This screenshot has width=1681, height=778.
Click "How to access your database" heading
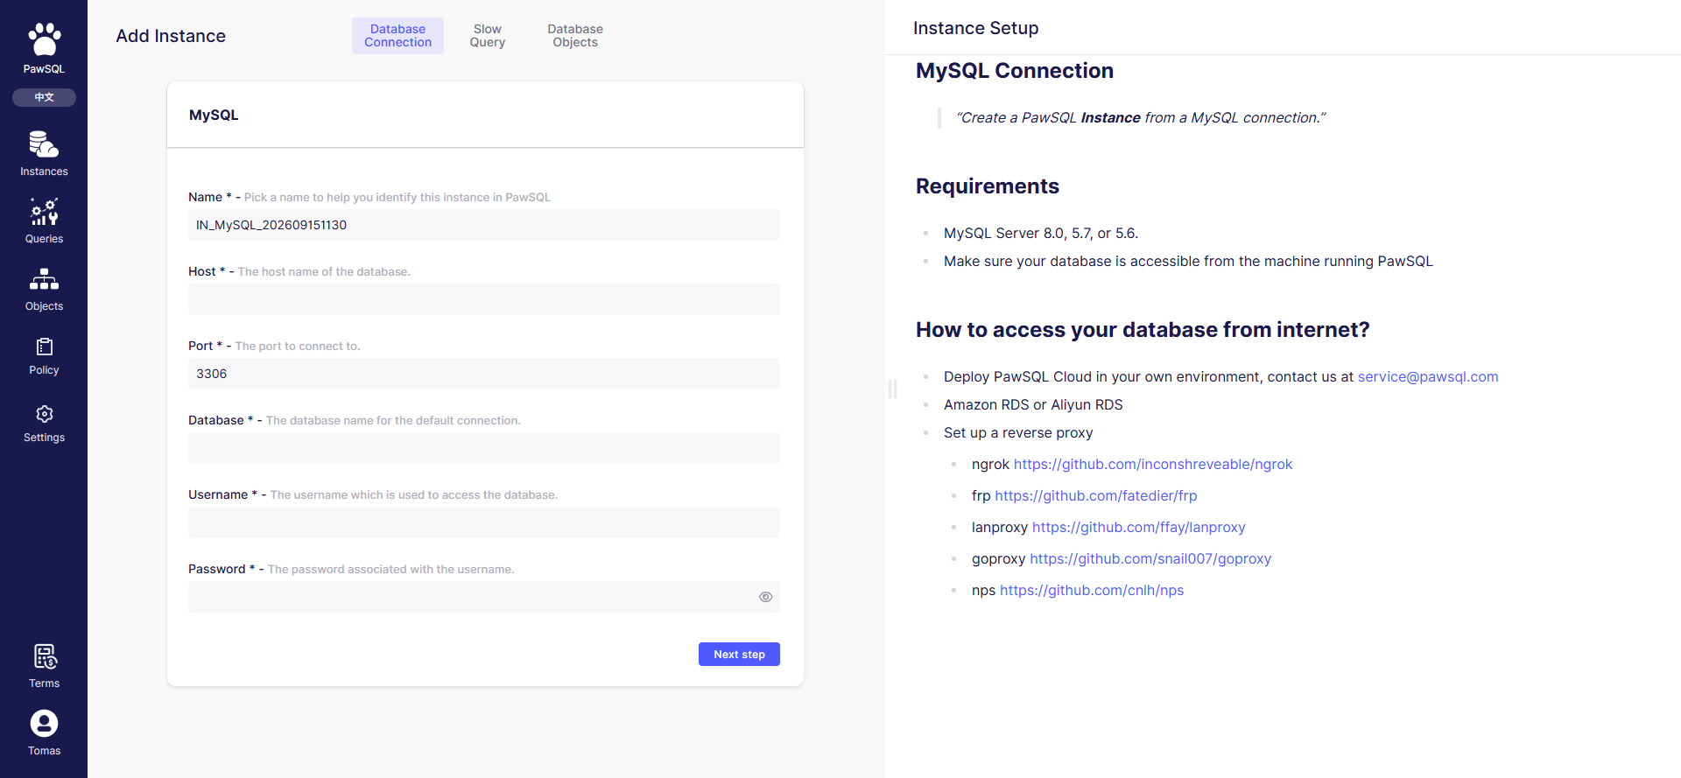point(1143,330)
